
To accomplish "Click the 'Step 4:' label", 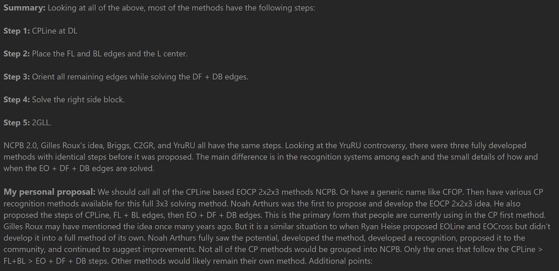I will pos(17,100).
